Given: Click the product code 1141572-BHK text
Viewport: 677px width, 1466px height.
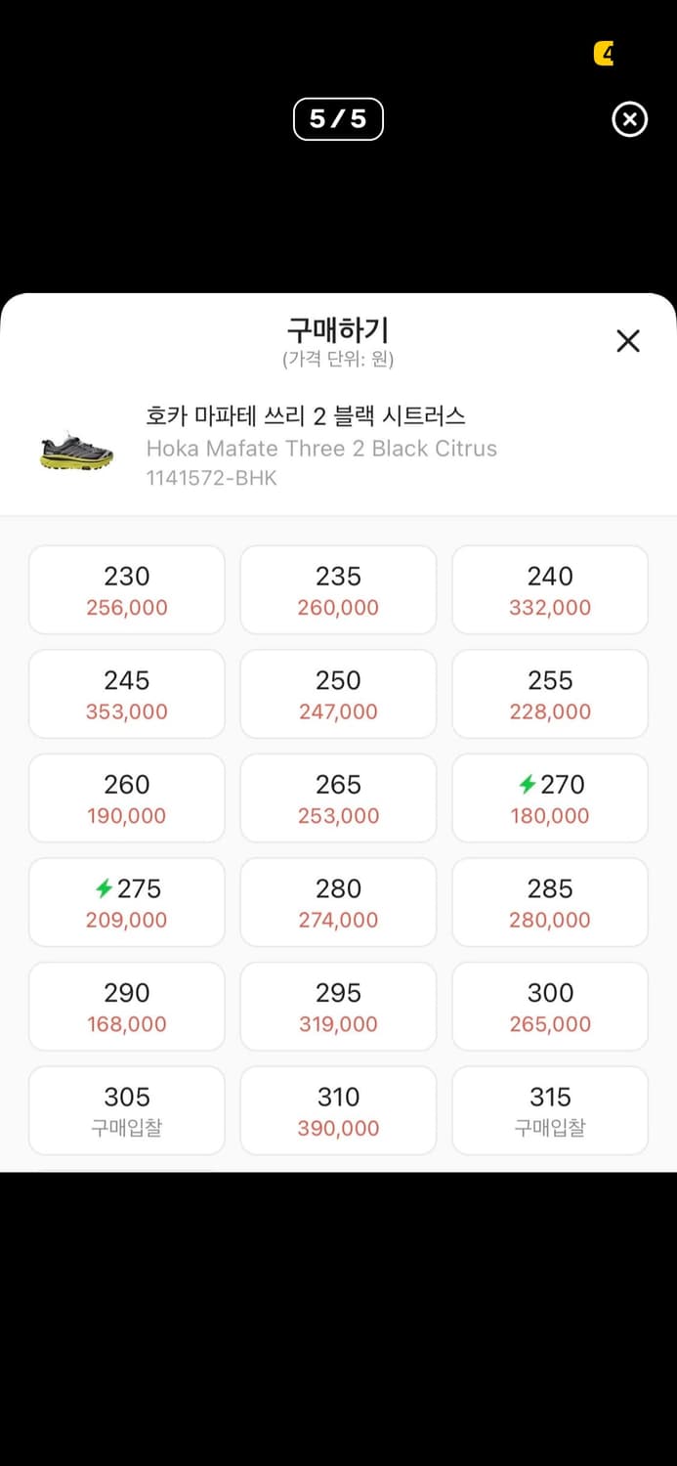Looking at the screenshot, I should click(x=211, y=478).
